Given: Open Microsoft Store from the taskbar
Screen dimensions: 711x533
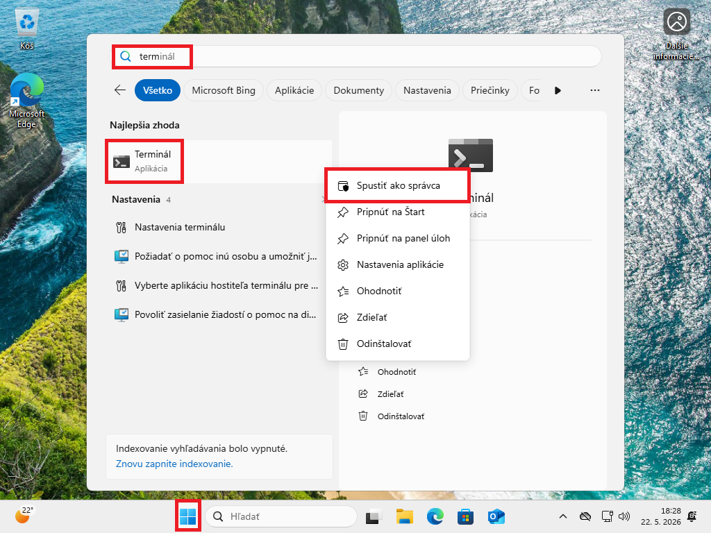Looking at the screenshot, I should pyautogui.click(x=465, y=516).
